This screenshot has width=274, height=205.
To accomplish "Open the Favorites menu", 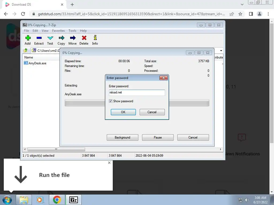I will pyautogui.click(x=58, y=31).
